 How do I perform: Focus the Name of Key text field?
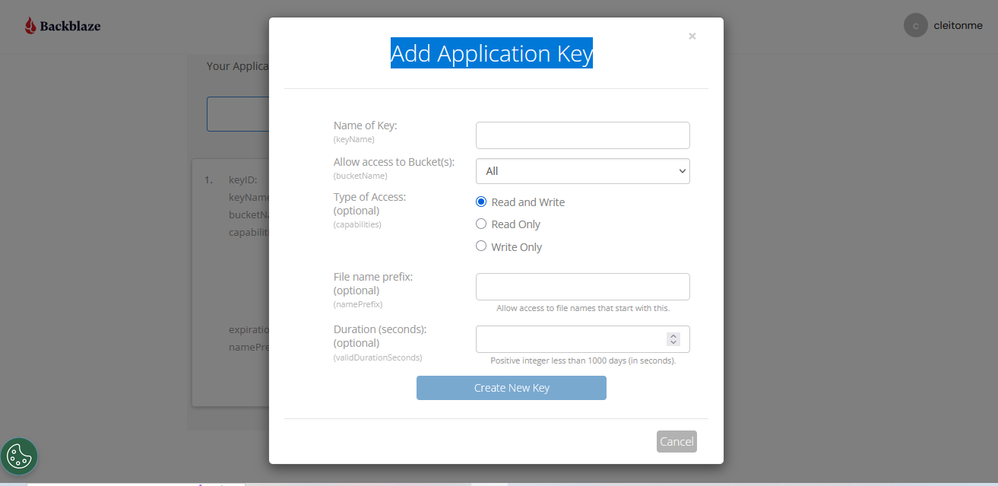pos(582,135)
